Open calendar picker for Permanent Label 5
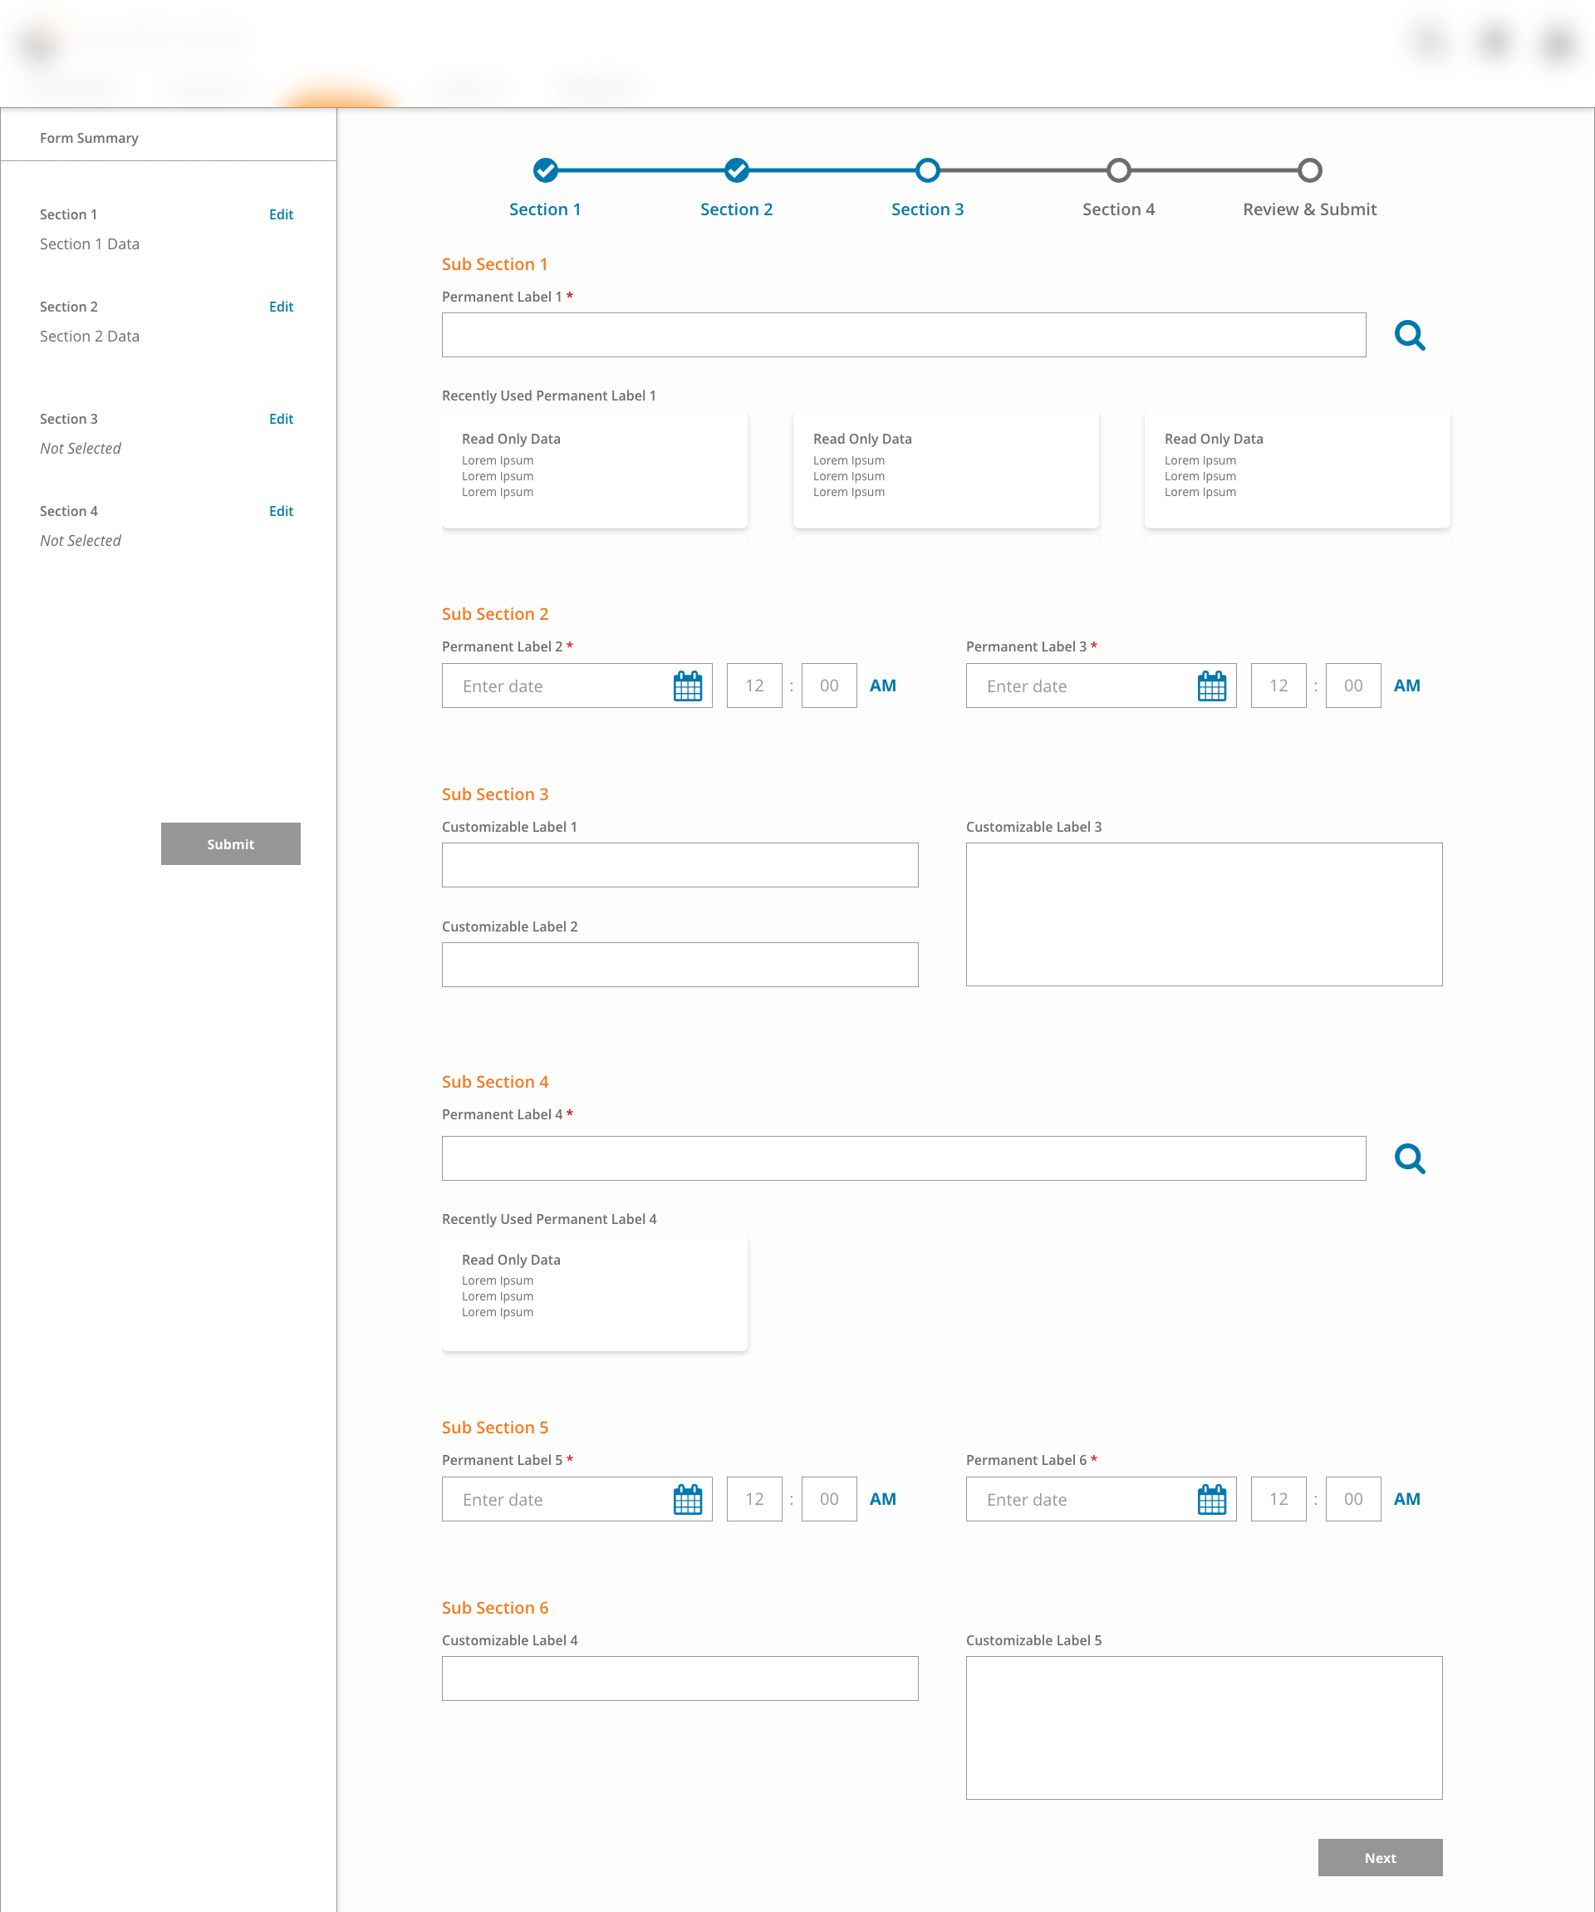Image resolution: width=1595 pixels, height=1912 pixels. (687, 1500)
